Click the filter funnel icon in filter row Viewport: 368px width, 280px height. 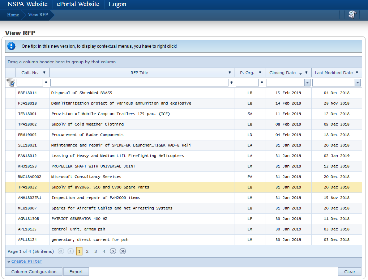click(x=10, y=83)
